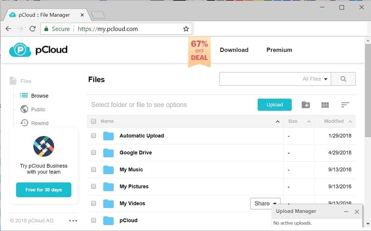Select Public in the sidebar
371x231 pixels.
click(x=38, y=109)
